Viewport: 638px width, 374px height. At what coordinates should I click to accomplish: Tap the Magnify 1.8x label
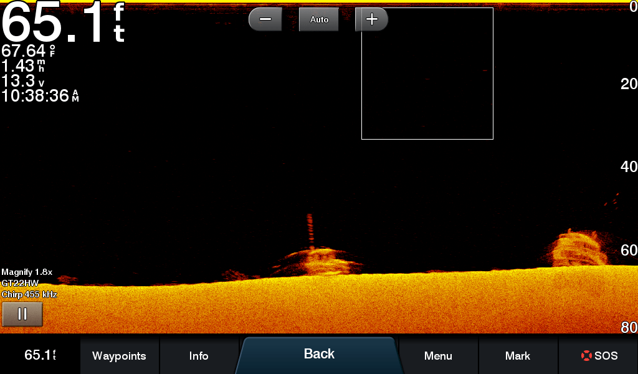[27, 272]
